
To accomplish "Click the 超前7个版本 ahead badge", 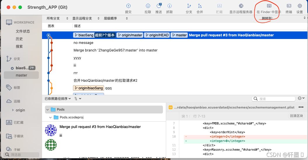I will pyautogui.click(x=105, y=35).
